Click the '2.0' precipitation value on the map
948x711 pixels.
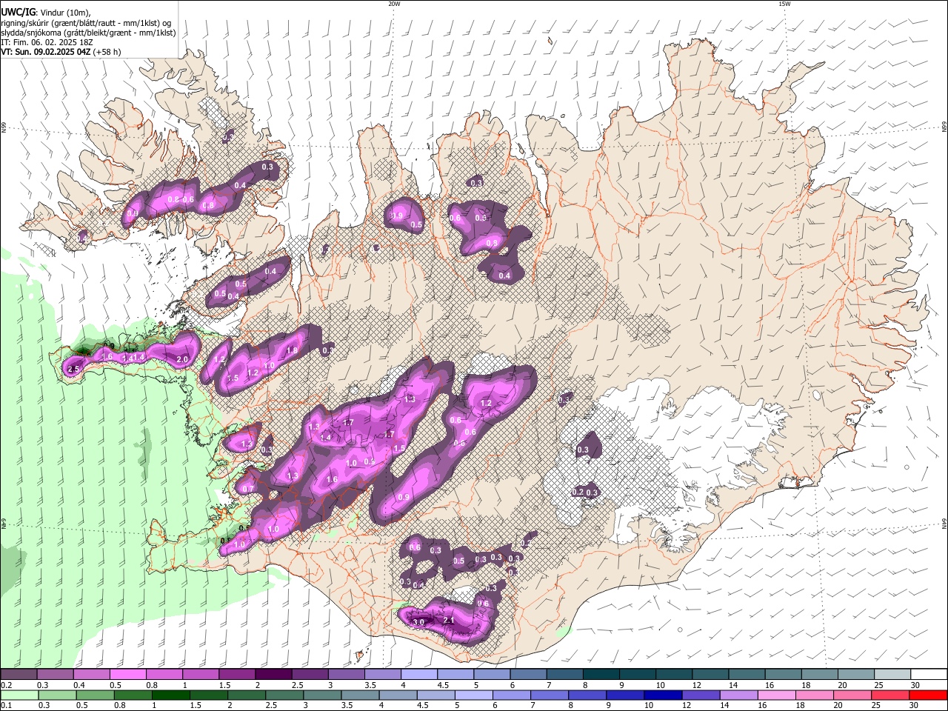182,359
